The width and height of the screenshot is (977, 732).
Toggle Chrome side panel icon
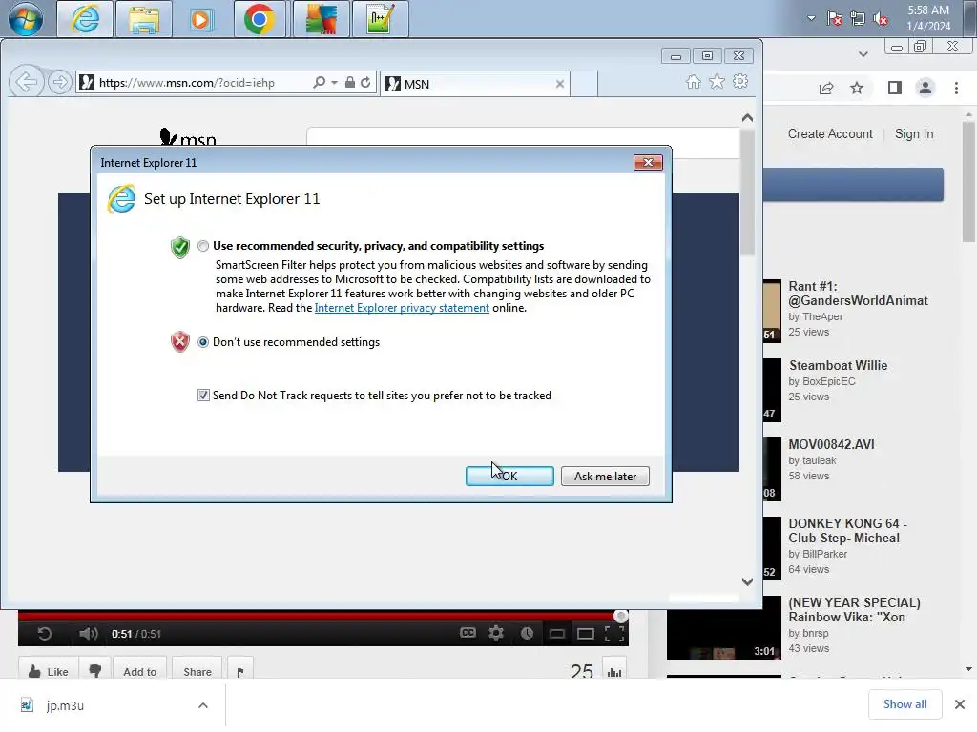895,89
